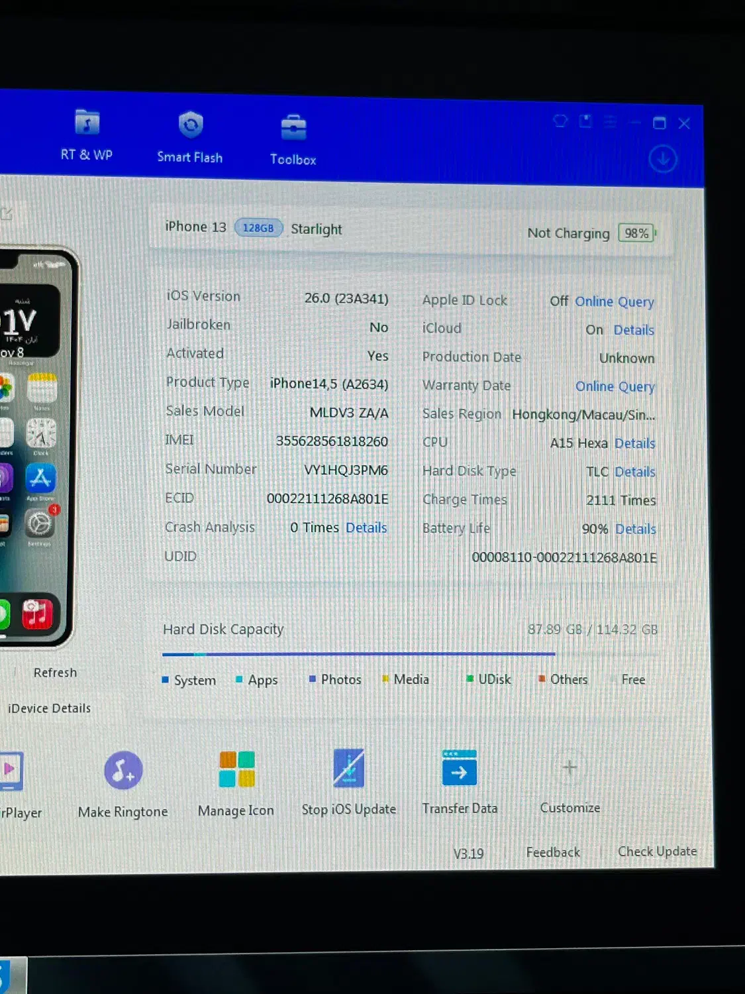
Task: Click the Photos legend color swatch
Action: click(313, 679)
